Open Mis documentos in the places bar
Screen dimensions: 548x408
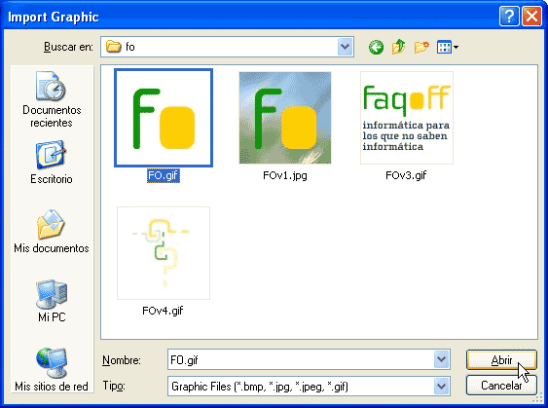click(x=52, y=232)
